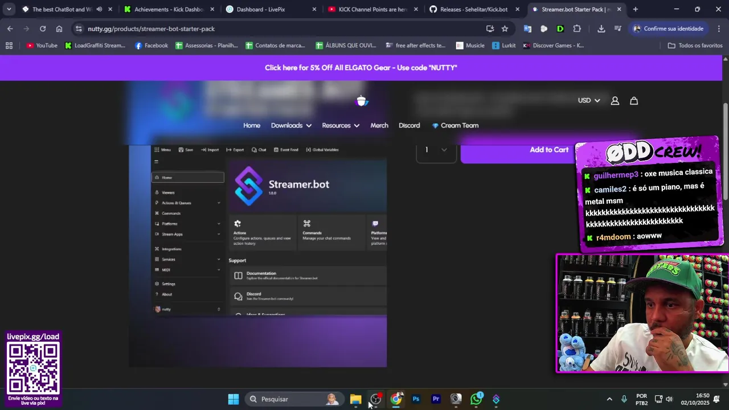
Task: Open the LoadGraffiti Stream bookmark
Action: click(x=95, y=46)
